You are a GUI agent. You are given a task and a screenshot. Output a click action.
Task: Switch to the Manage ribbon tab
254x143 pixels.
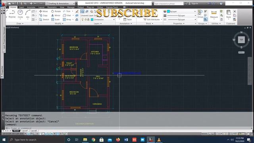tap(71, 7)
